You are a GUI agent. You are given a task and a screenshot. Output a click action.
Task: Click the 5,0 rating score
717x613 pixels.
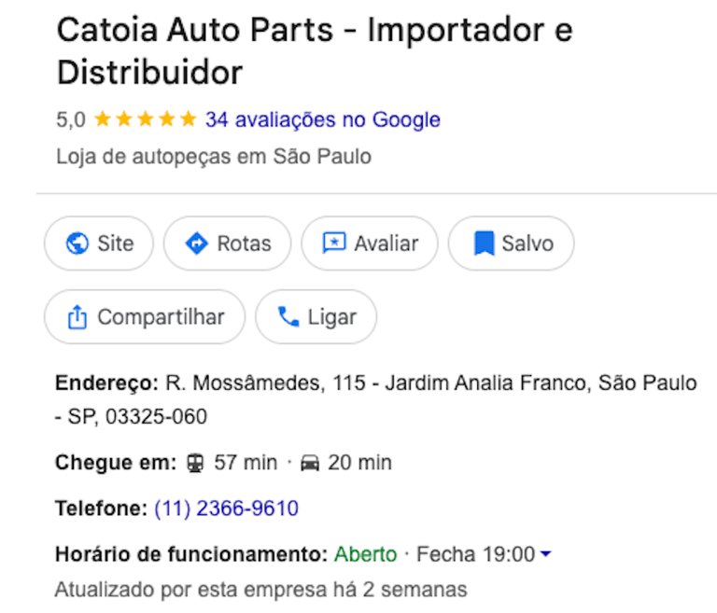pos(70,119)
